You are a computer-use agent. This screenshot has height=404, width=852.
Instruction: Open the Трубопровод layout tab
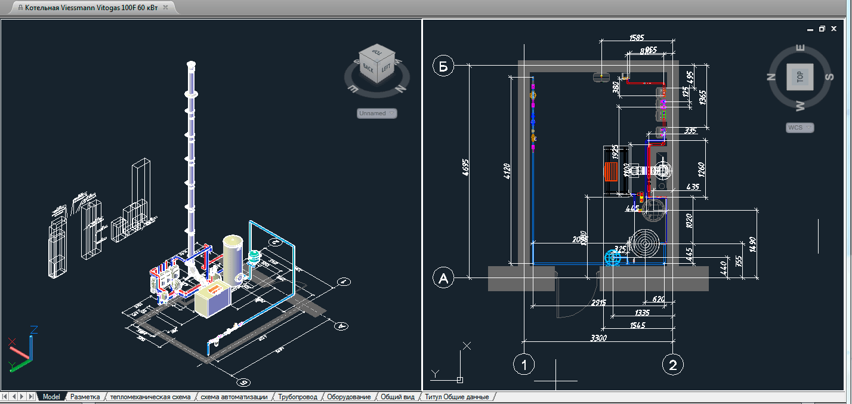(x=298, y=396)
